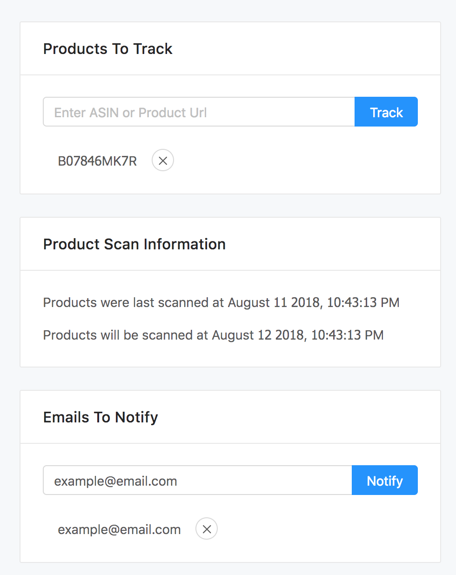Viewport: 456px width, 575px height.
Task: Click the Product Scan Information heading
Action: (134, 244)
